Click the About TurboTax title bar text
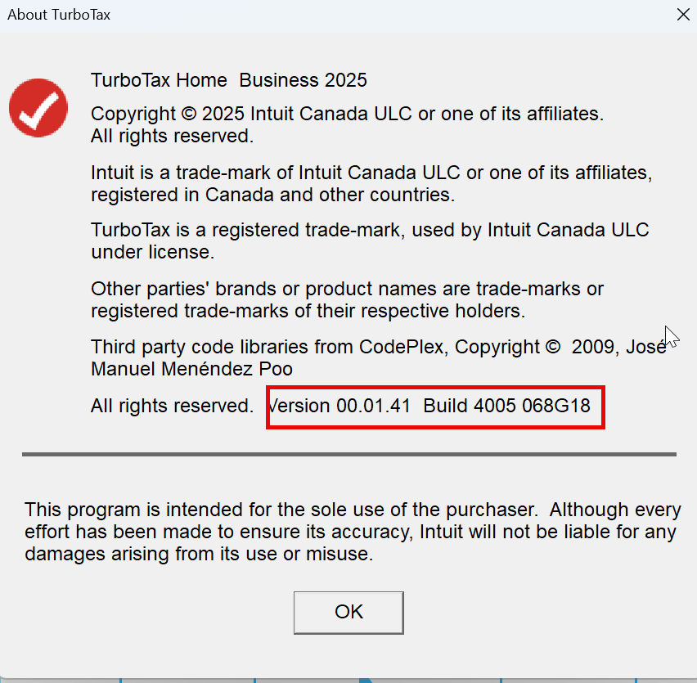 (x=59, y=15)
